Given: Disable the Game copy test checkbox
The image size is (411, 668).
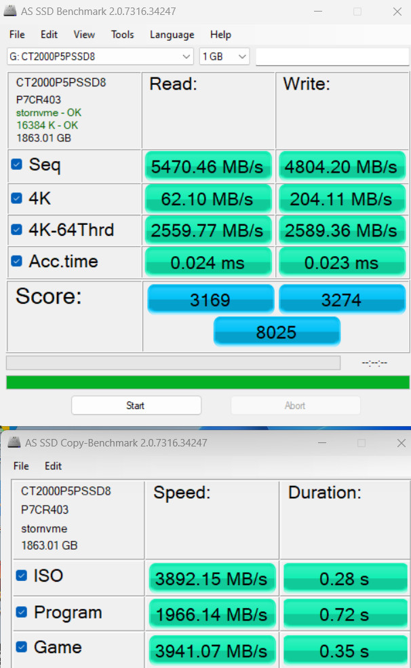Looking at the screenshot, I should pos(21,647).
